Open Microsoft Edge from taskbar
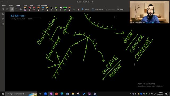The width and height of the screenshot is (170, 96). 62,94
